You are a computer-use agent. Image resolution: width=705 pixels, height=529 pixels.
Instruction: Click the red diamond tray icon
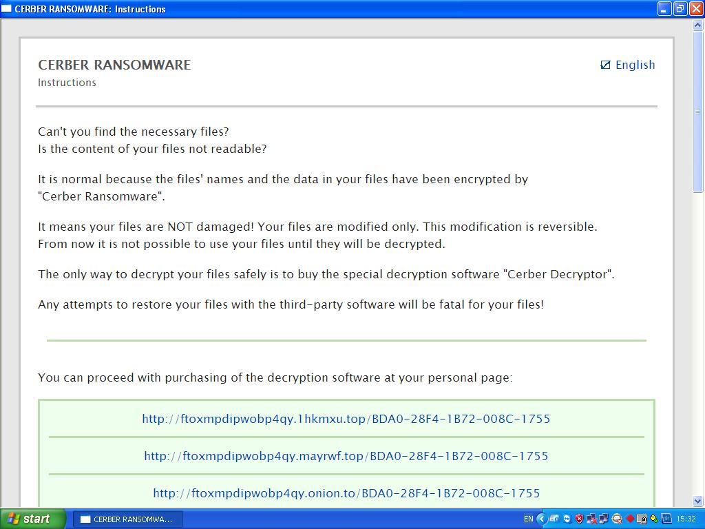pos(631,519)
